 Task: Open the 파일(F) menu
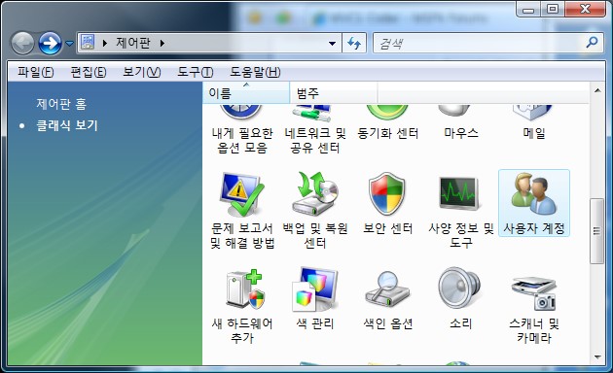click(x=35, y=72)
